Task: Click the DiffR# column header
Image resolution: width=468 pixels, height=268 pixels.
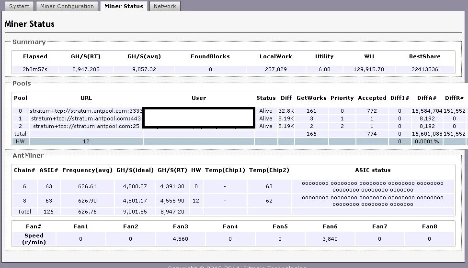Action: 454,98
